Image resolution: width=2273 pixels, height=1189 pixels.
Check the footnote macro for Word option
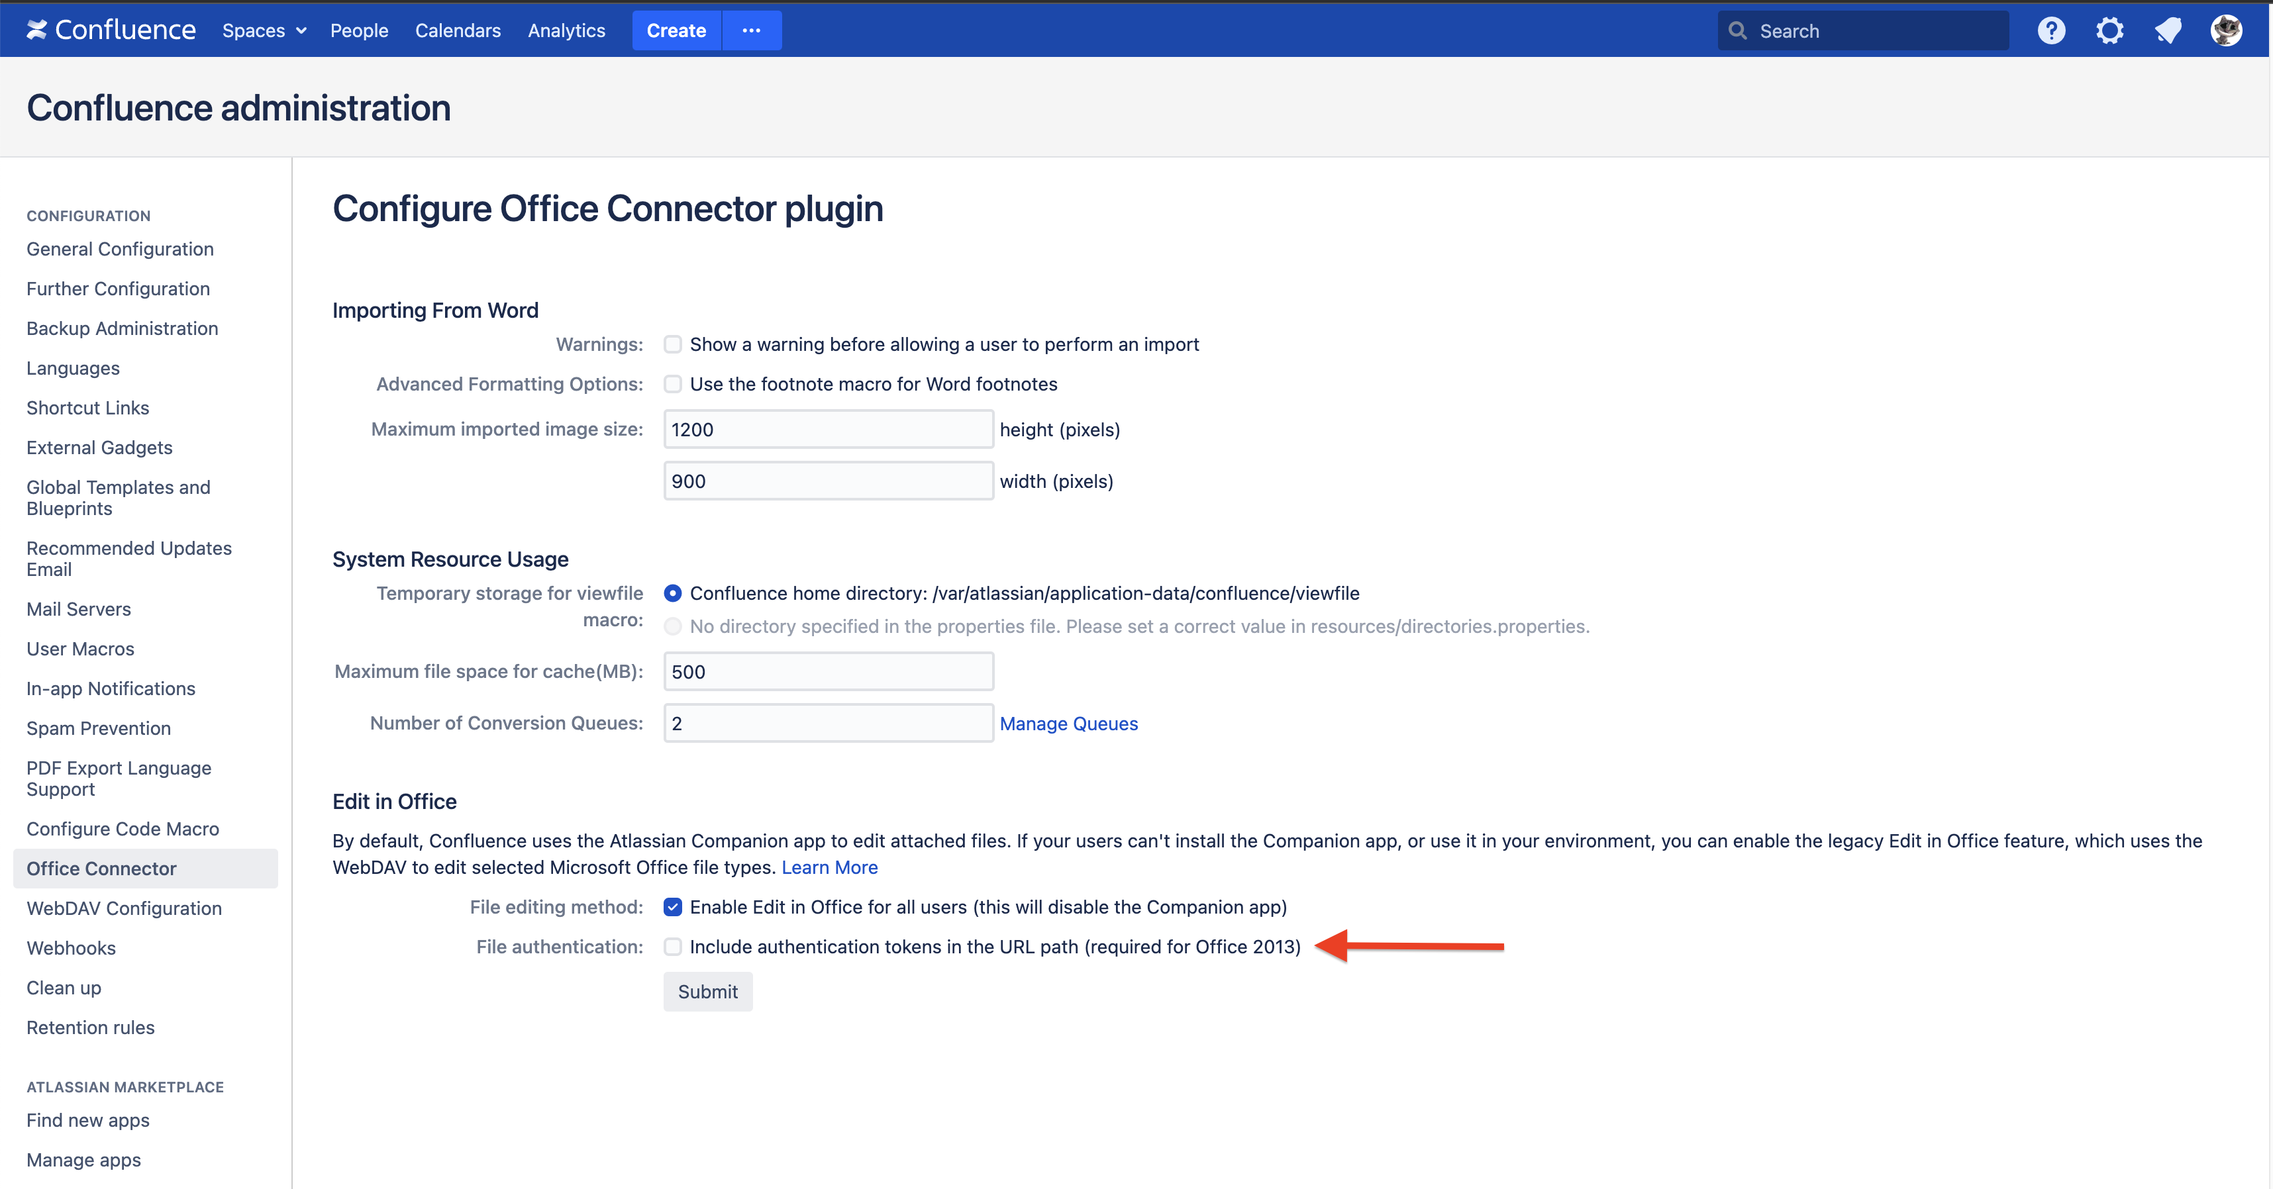(x=672, y=384)
